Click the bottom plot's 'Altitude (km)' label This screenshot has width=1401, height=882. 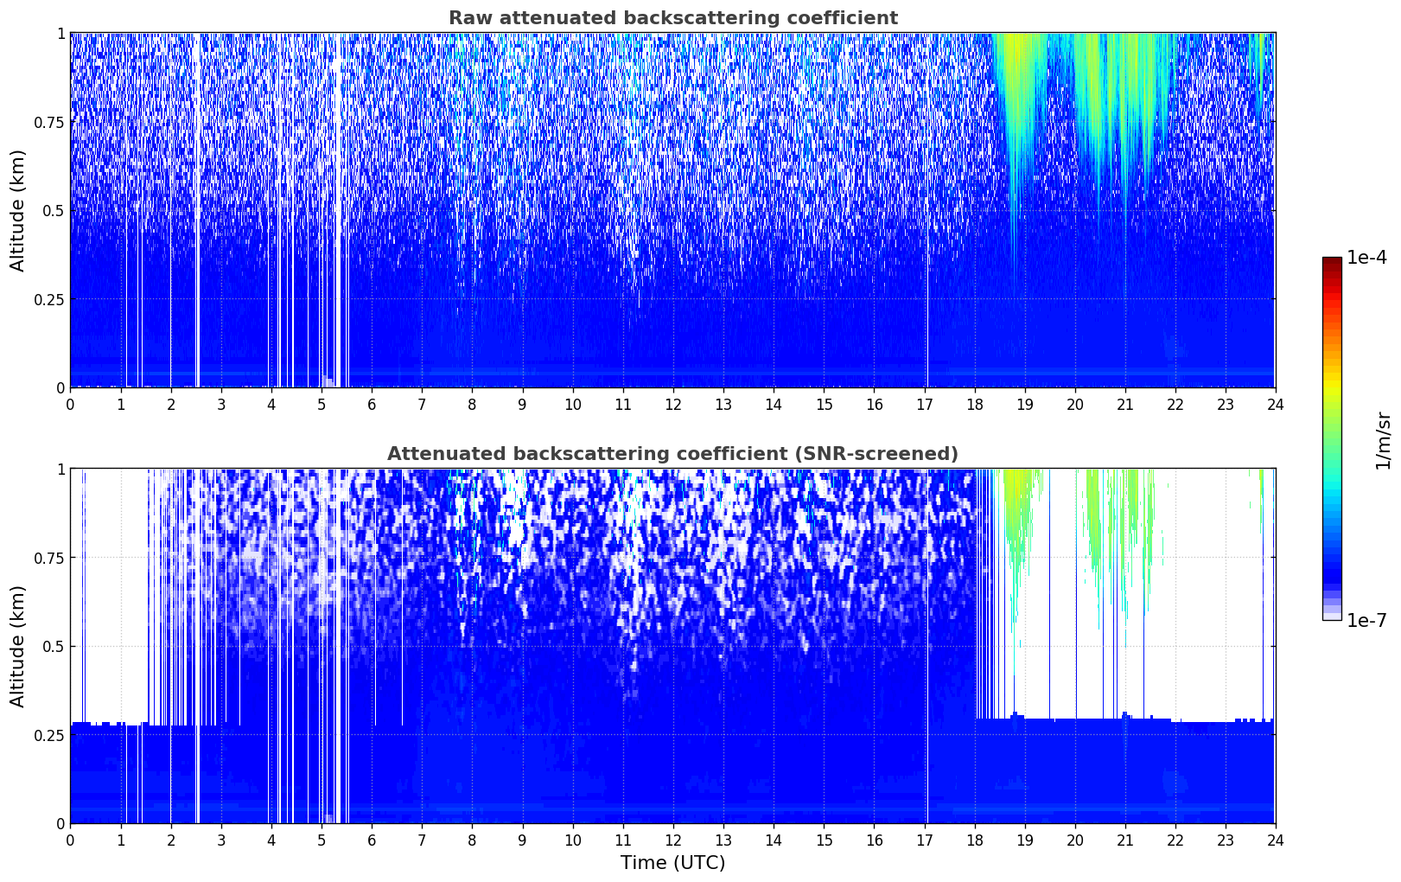(x=18, y=646)
